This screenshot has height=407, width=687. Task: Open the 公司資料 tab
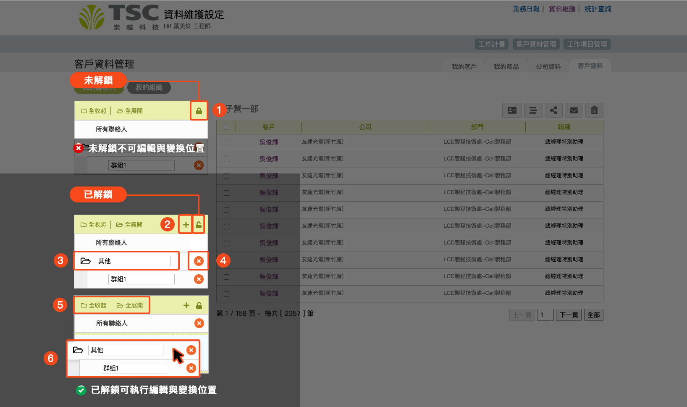coord(548,67)
